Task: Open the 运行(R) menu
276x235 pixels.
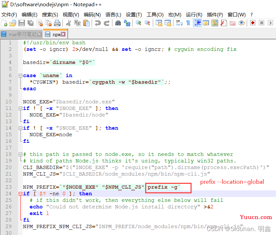Action: click(x=194, y=14)
